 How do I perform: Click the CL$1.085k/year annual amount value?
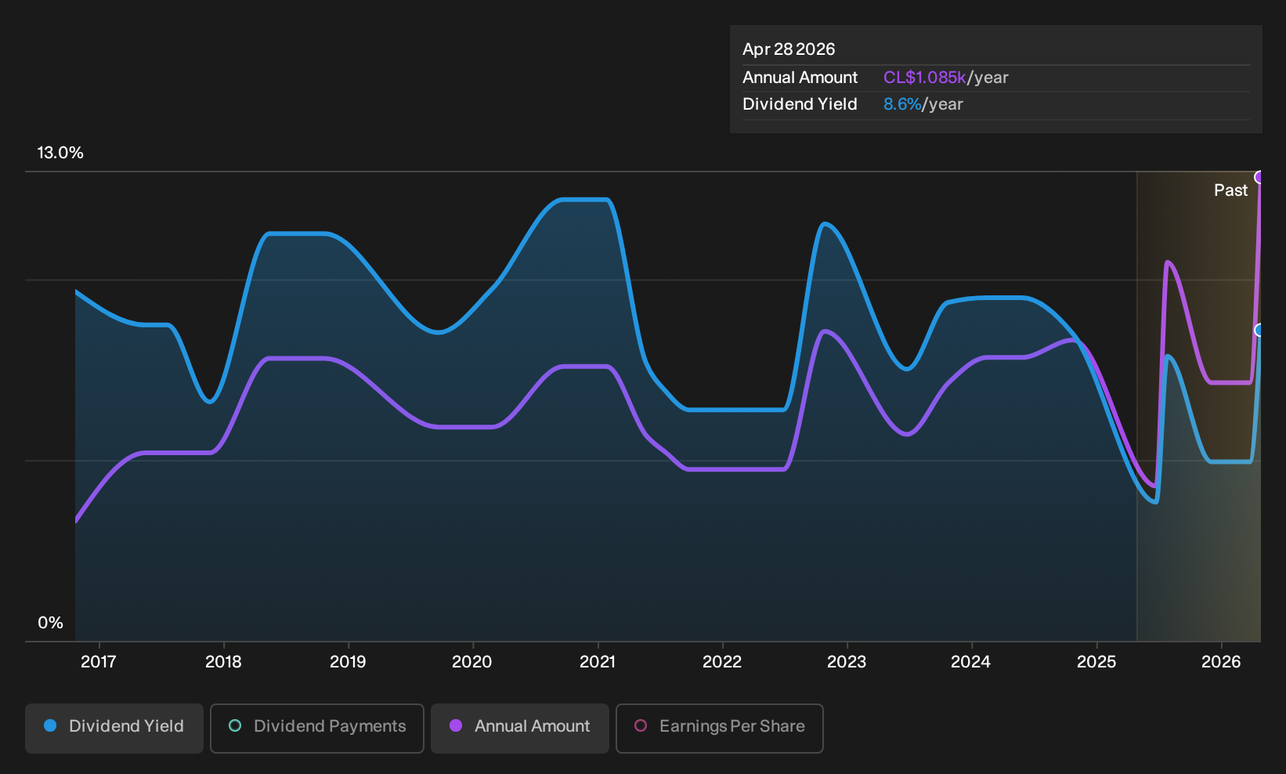tap(946, 78)
